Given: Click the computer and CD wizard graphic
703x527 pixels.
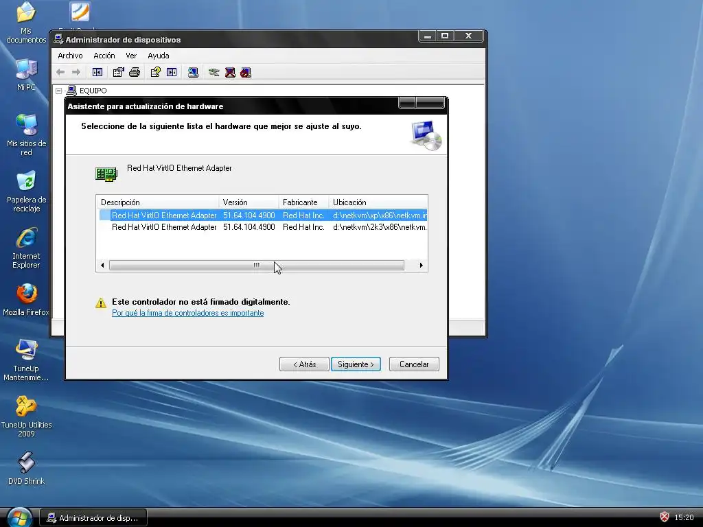Looking at the screenshot, I should tap(426, 135).
